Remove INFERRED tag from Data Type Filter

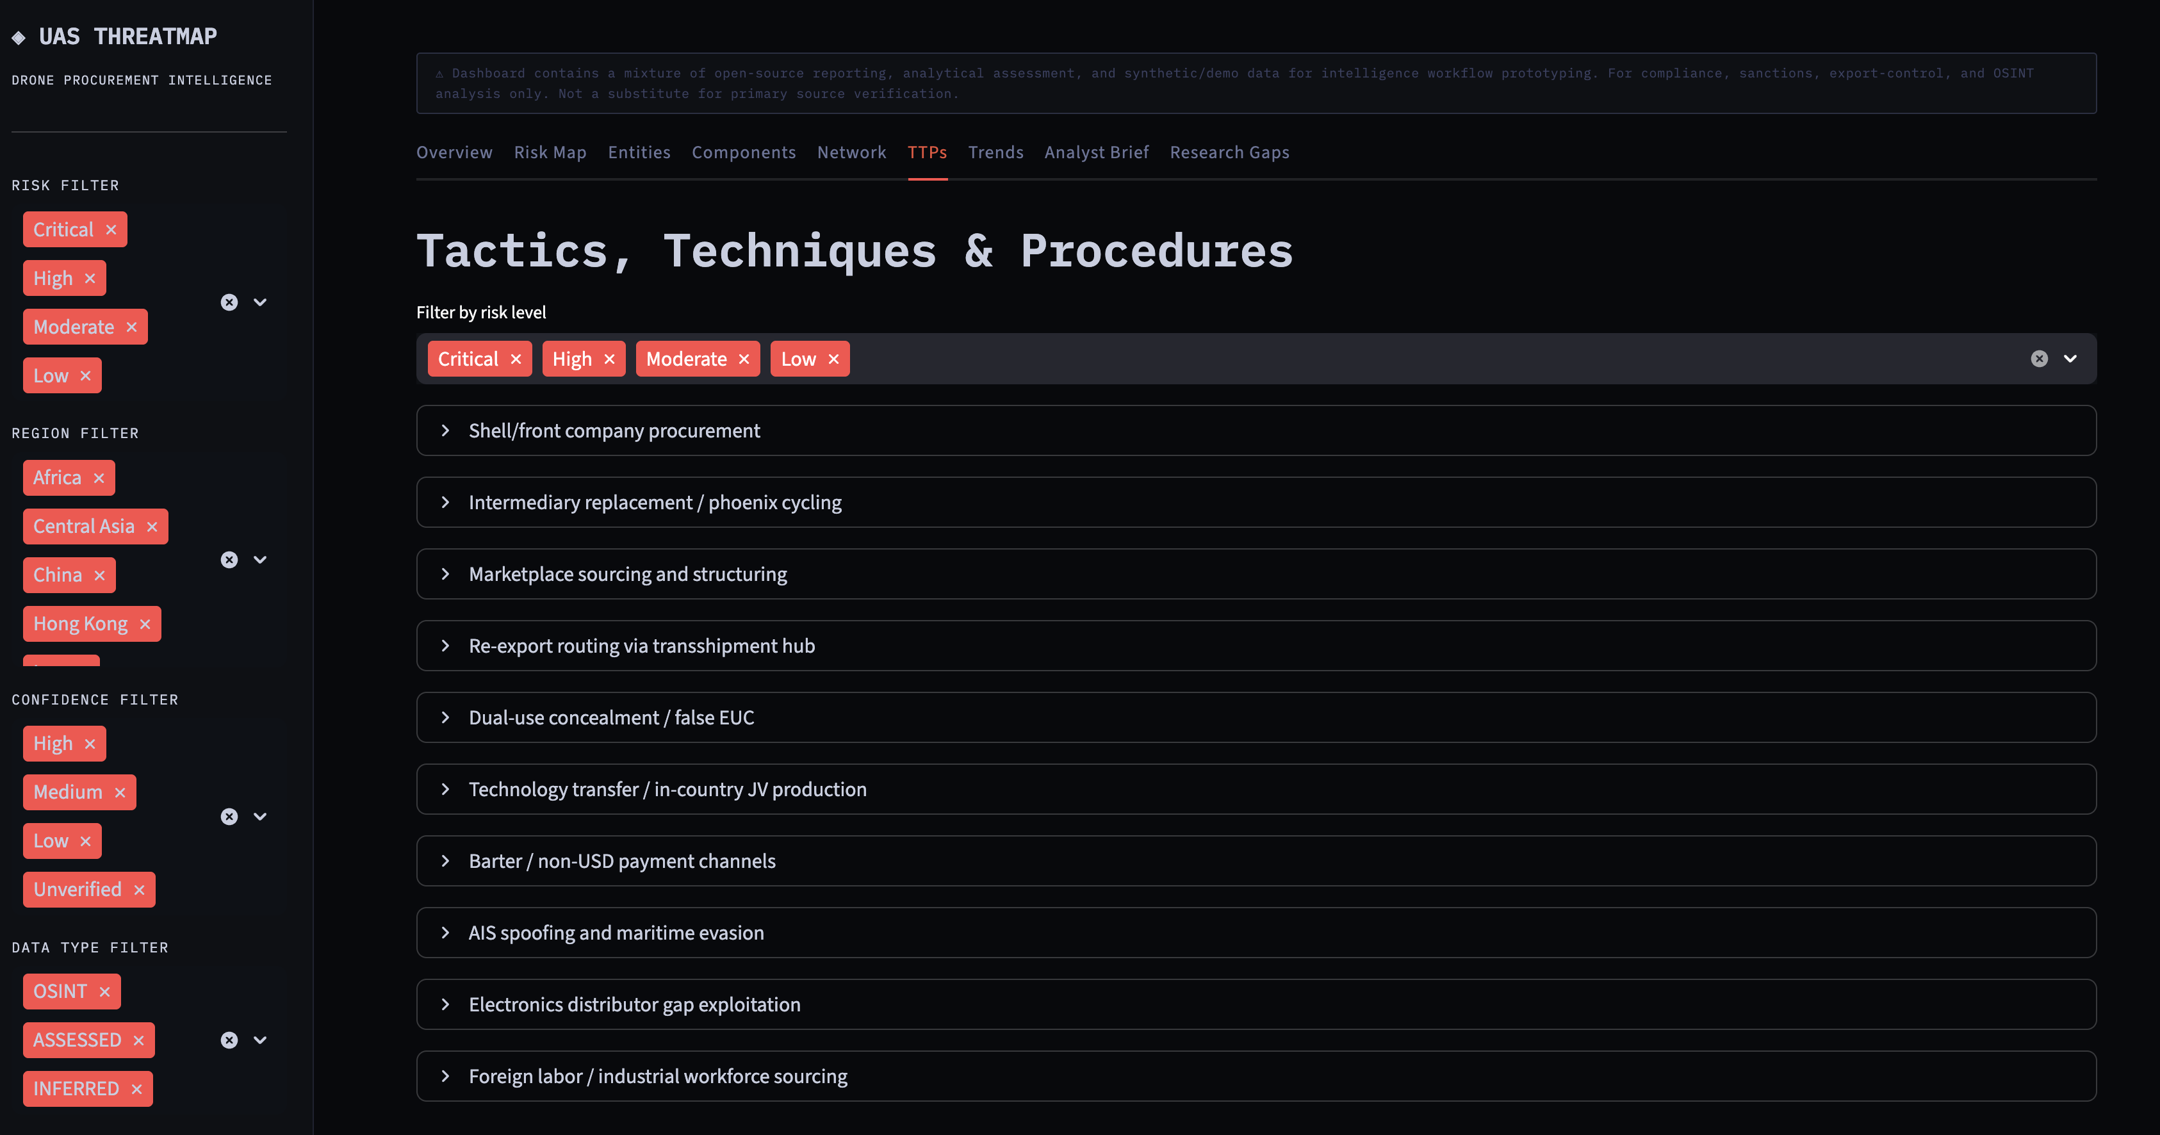coord(136,1089)
